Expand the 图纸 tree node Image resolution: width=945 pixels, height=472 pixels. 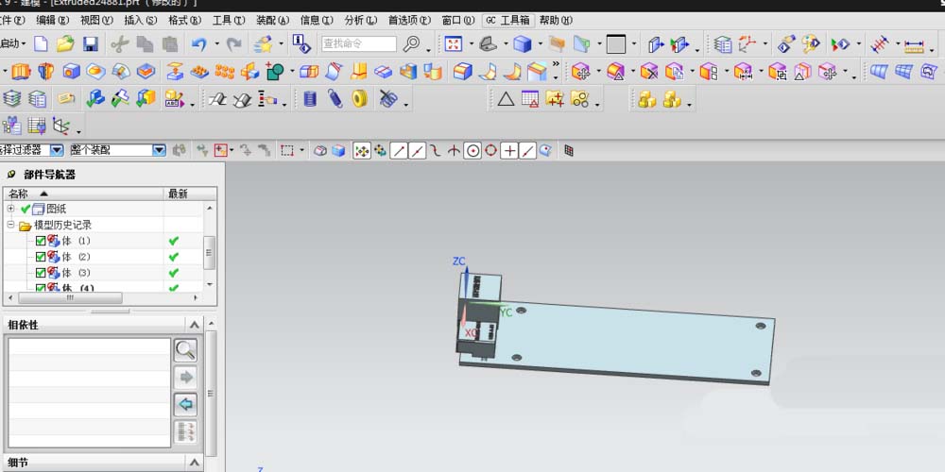(10, 209)
